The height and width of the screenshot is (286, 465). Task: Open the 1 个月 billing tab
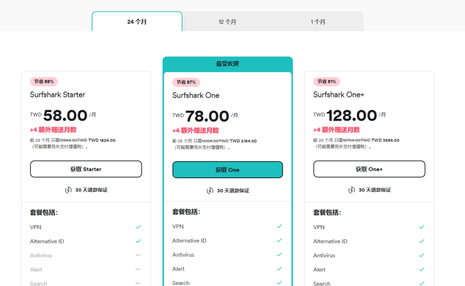(x=318, y=22)
